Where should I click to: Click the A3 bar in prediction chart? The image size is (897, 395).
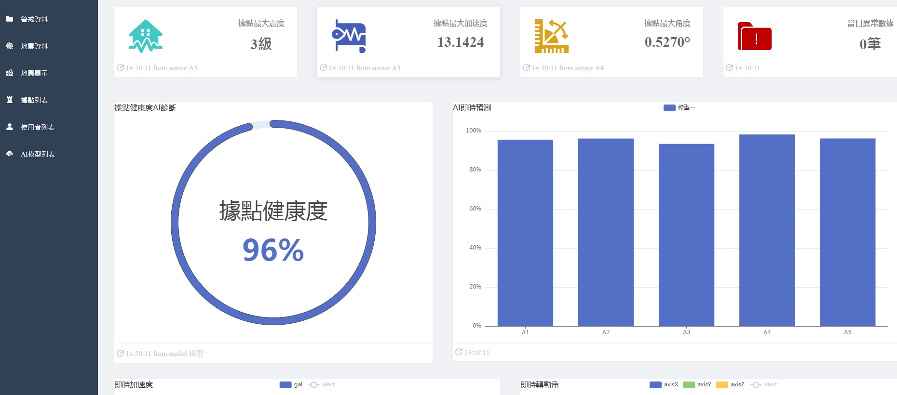pyautogui.click(x=686, y=235)
